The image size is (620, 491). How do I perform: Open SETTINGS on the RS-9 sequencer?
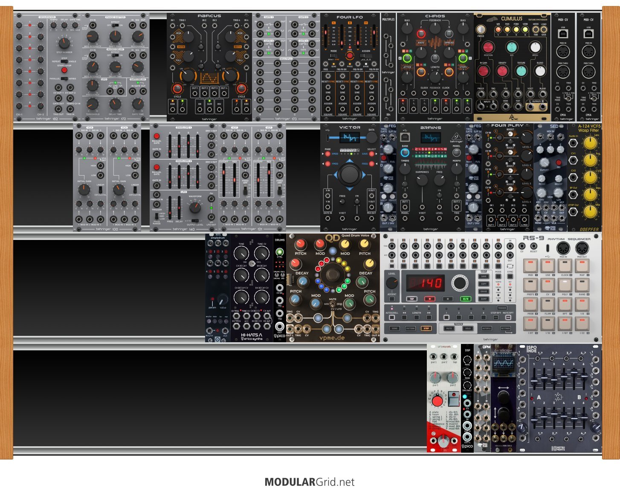(505, 329)
